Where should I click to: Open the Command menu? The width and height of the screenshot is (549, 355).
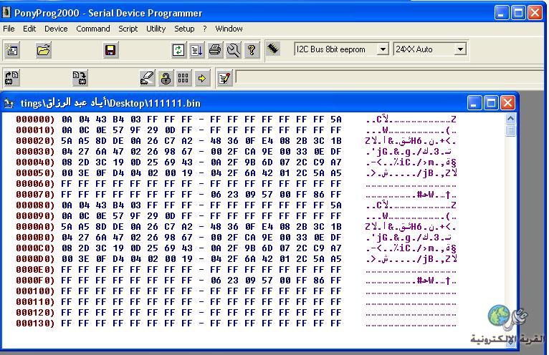click(93, 29)
